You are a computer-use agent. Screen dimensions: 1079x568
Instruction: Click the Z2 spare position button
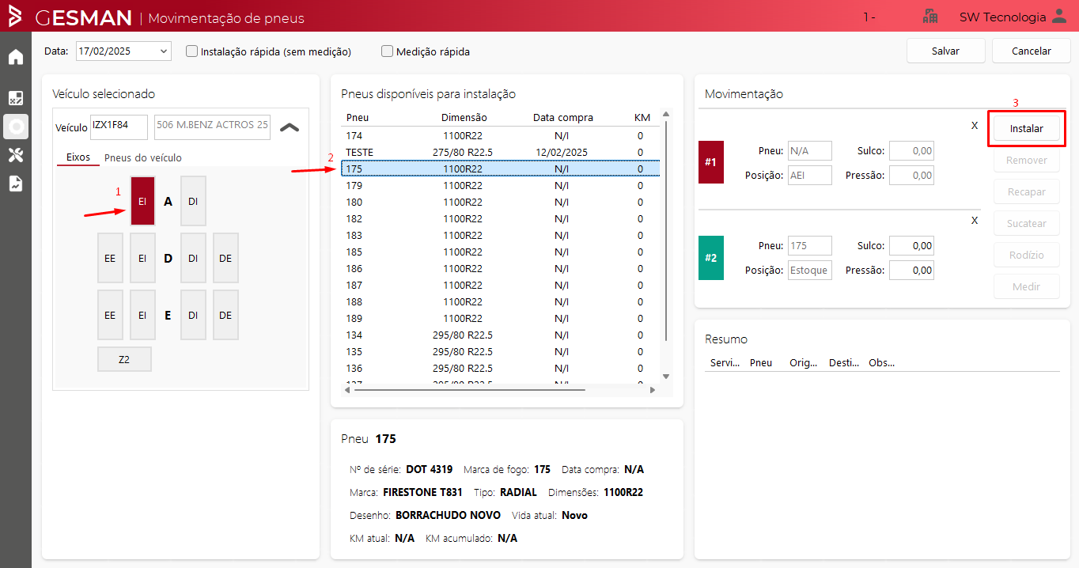(124, 359)
